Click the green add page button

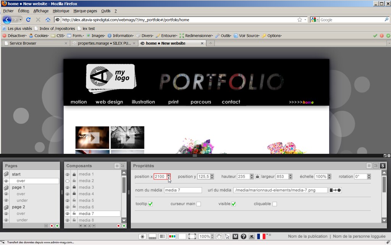point(57,226)
